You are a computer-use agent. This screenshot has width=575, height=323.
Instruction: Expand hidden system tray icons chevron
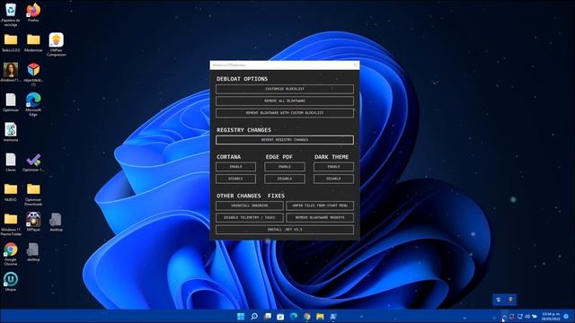pyautogui.click(x=504, y=317)
